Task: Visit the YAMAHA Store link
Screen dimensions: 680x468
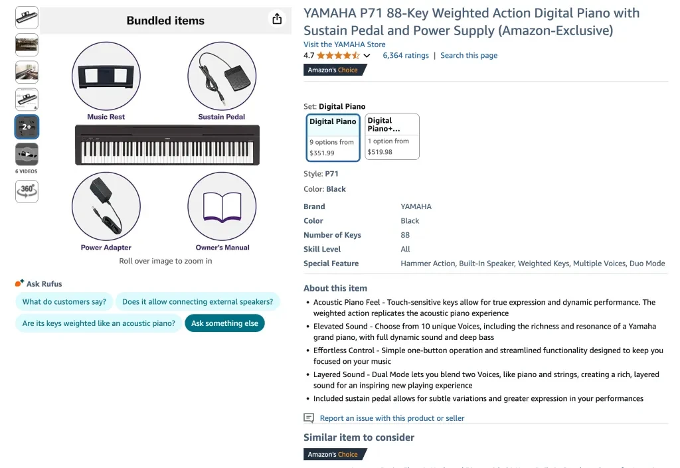Action: point(344,44)
